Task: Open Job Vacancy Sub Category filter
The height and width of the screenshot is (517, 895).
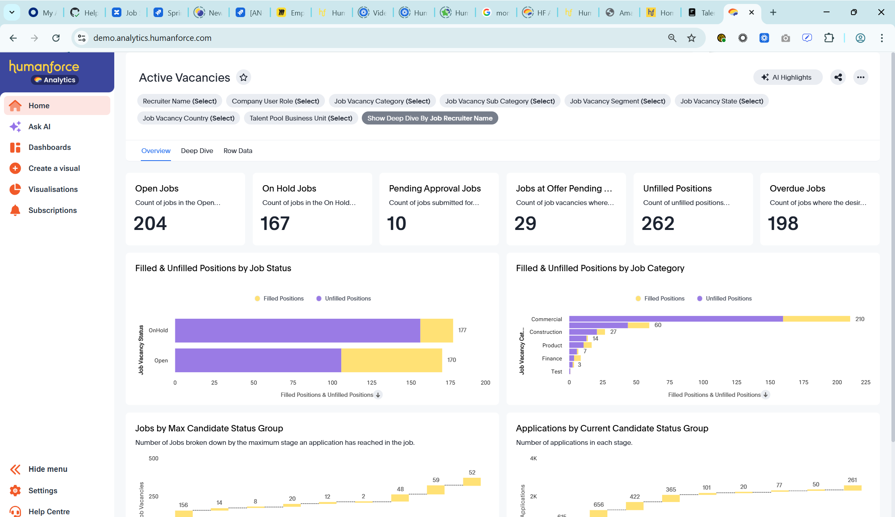Action: pos(500,101)
